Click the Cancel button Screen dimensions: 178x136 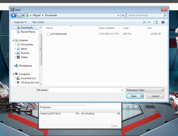tap(155, 96)
